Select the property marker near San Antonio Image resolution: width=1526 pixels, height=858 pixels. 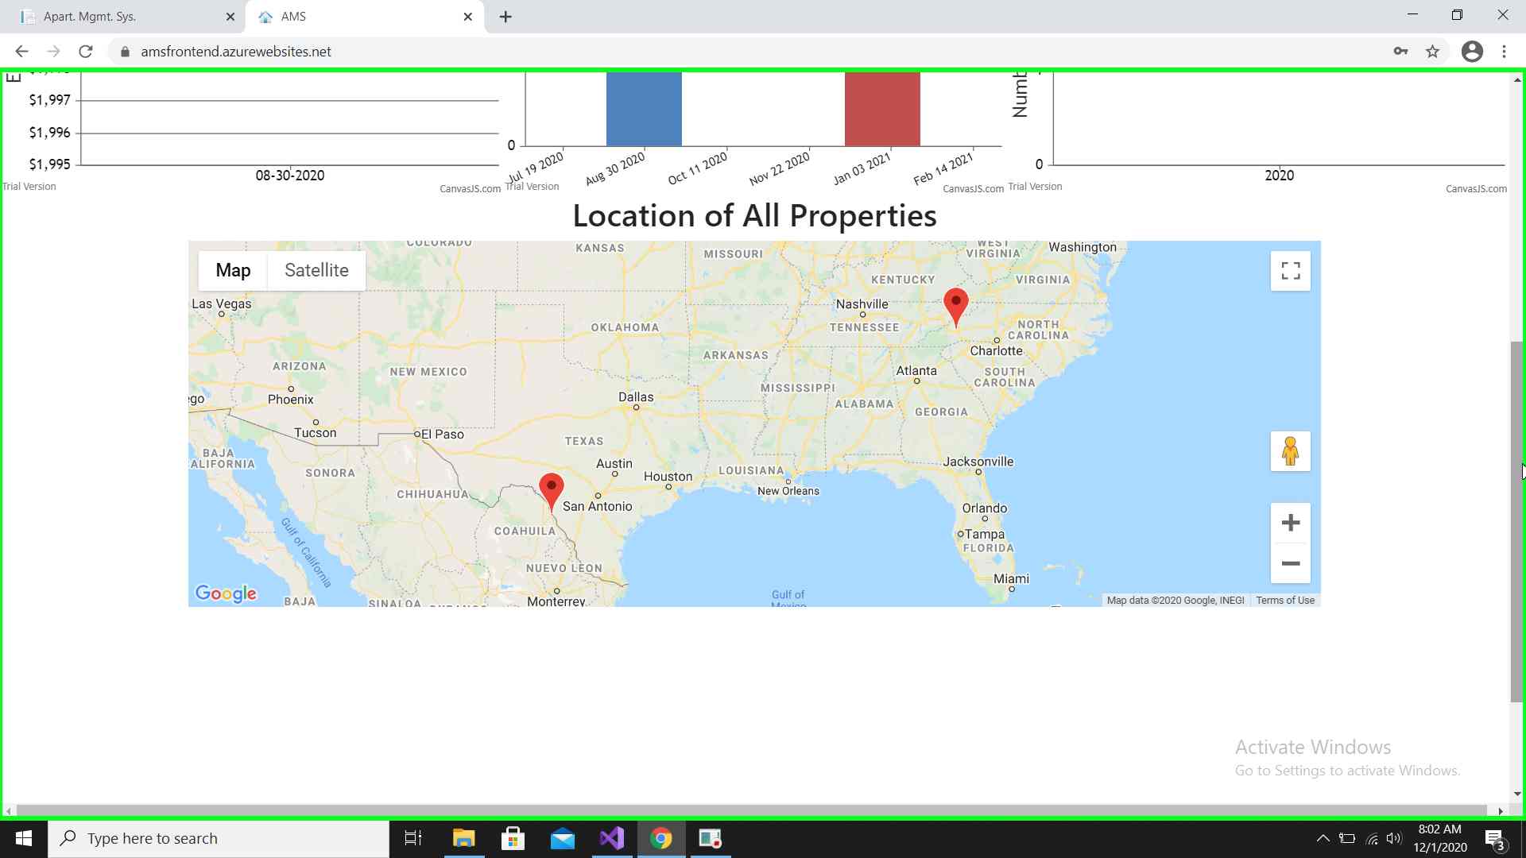coord(551,492)
